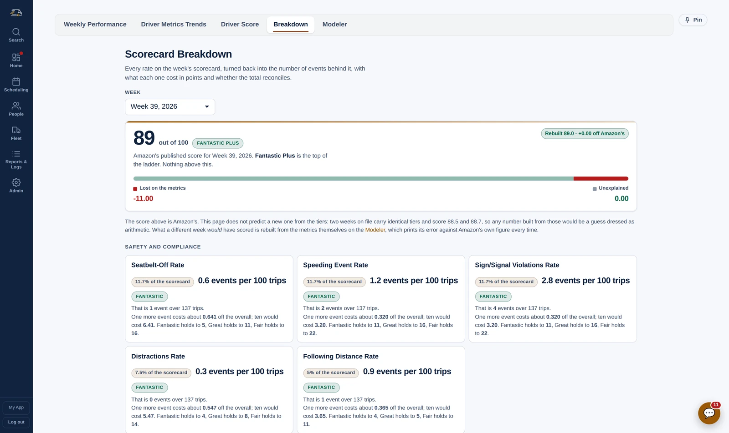
Task: Click the red segment of the score bar
Action: click(601, 179)
